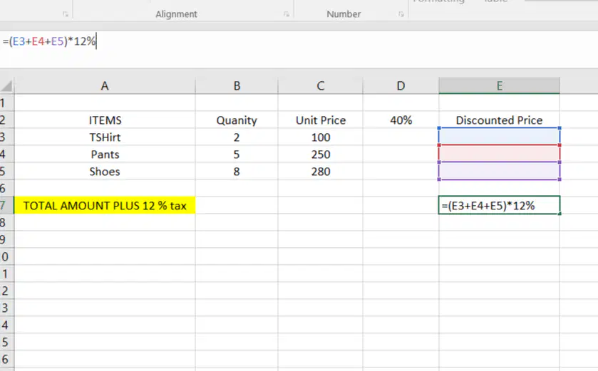Screen dimensions: 598x371
Task: Select the Shoes cell
Action: click(x=105, y=172)
